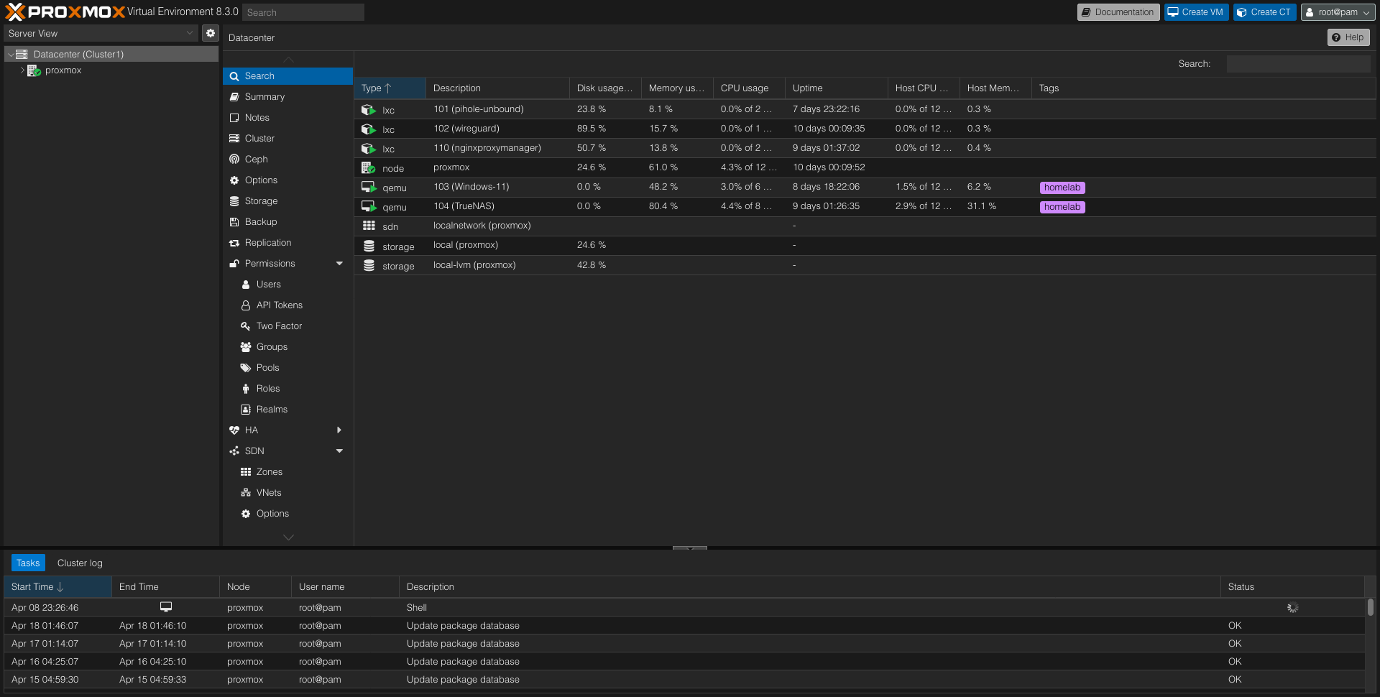The image size is (1380, 697).
Task: Open the Storage section
Action: pyautogui.click(x=287, y=200)
